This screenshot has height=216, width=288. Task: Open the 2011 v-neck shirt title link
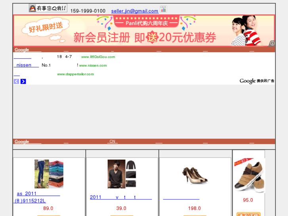[x=121, y=197]
